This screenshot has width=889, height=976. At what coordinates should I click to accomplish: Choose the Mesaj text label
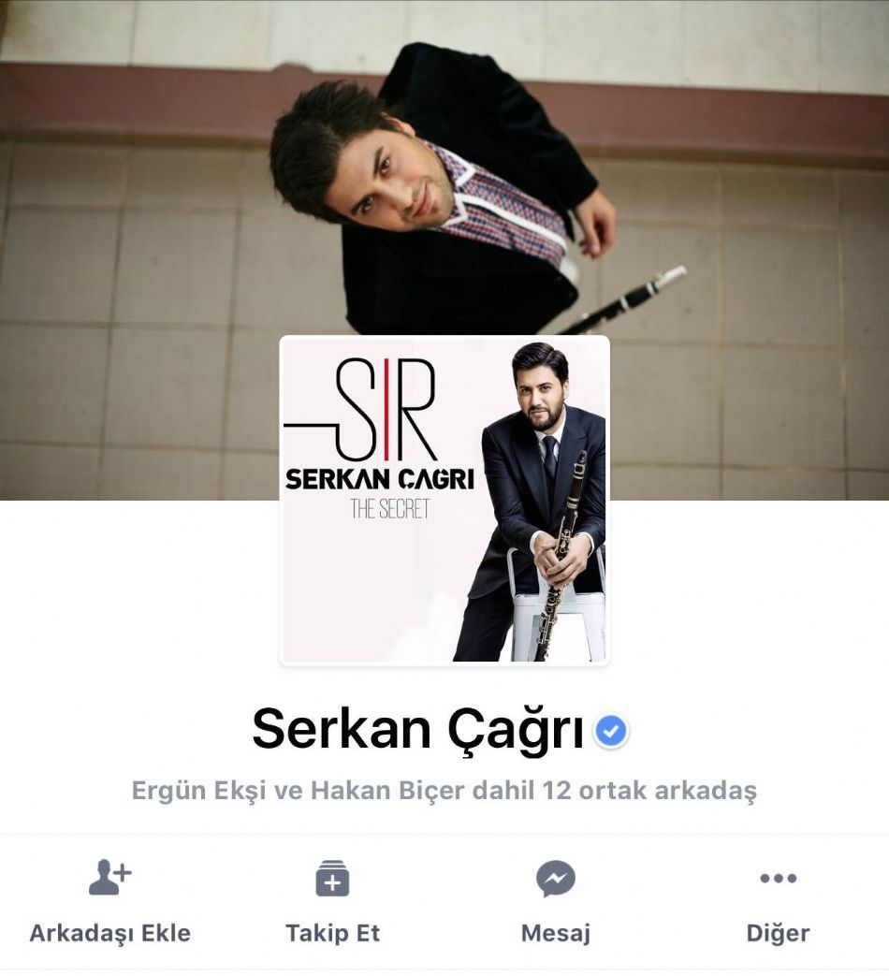click(x=555, y=934)
